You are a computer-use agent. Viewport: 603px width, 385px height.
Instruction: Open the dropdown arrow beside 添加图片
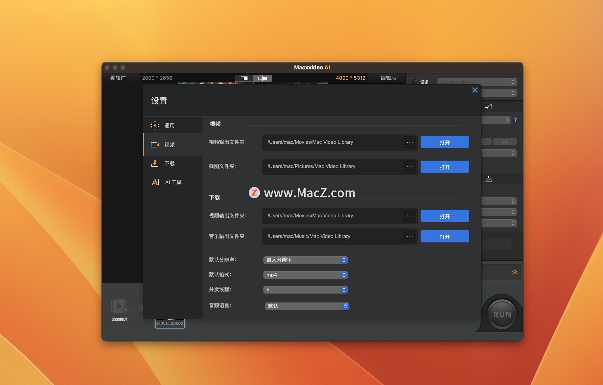pos(133,312)
